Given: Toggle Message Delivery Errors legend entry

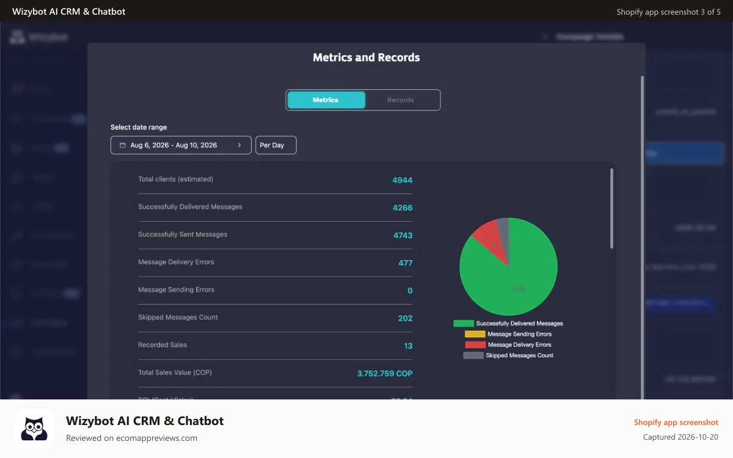Looking at the screenshot, I should pyautogui.click(x=508, y=345).
